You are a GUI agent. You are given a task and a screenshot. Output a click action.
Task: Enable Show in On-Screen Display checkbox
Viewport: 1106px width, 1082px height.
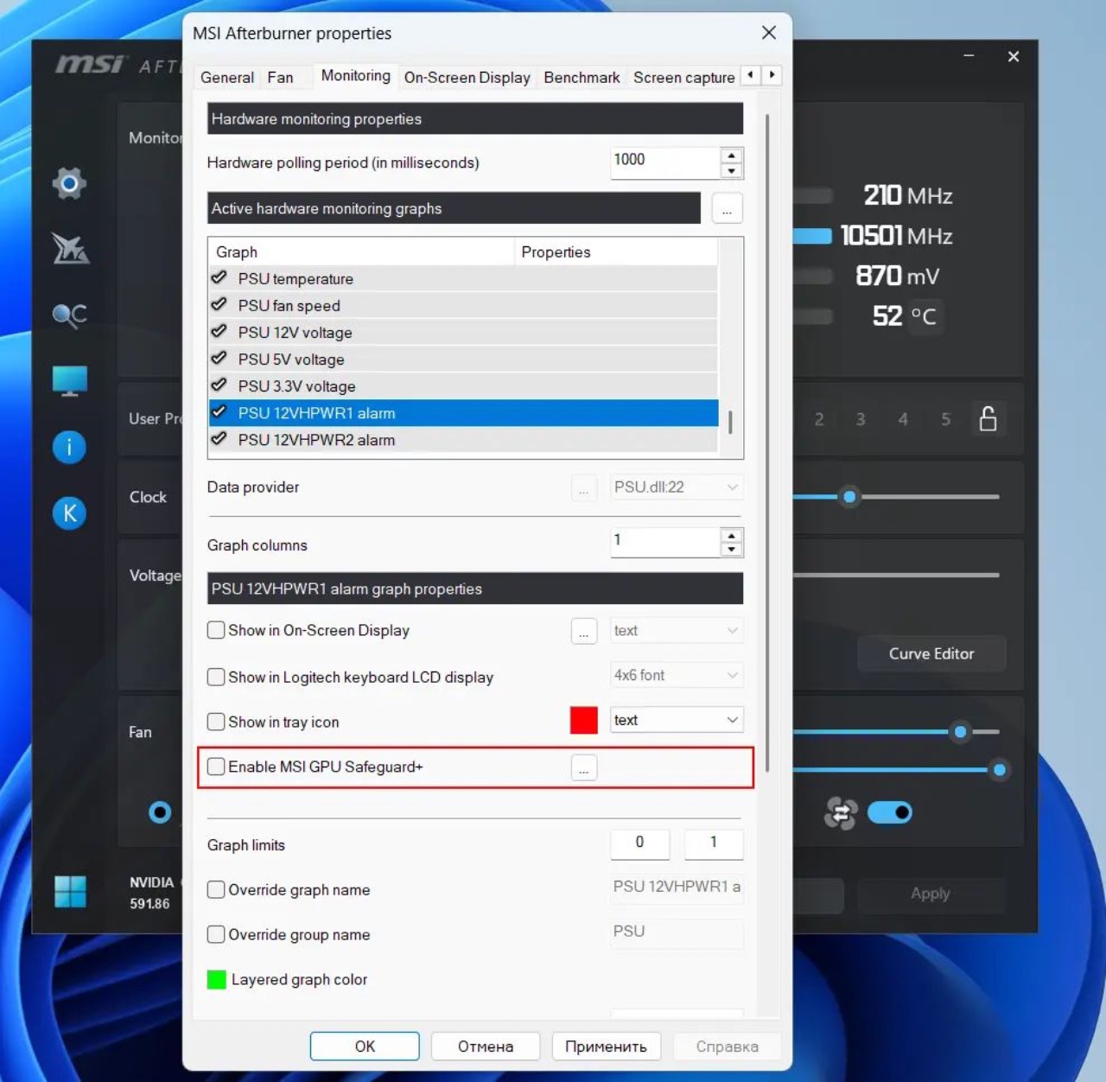pyautogui.click(x=216, y=630)
